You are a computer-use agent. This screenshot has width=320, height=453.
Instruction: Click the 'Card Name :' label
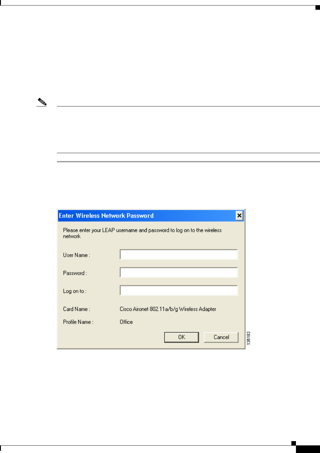pyautogui.click(x=76, y=309)
